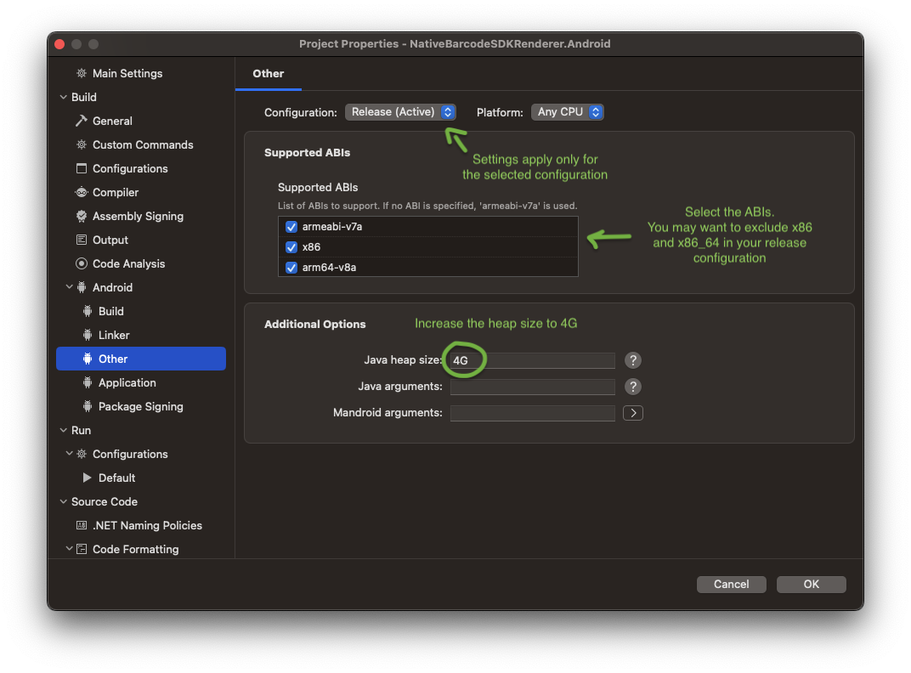Select the hammer icon for General build settings
The image size is (911, 673).
[x=83, y=121]
